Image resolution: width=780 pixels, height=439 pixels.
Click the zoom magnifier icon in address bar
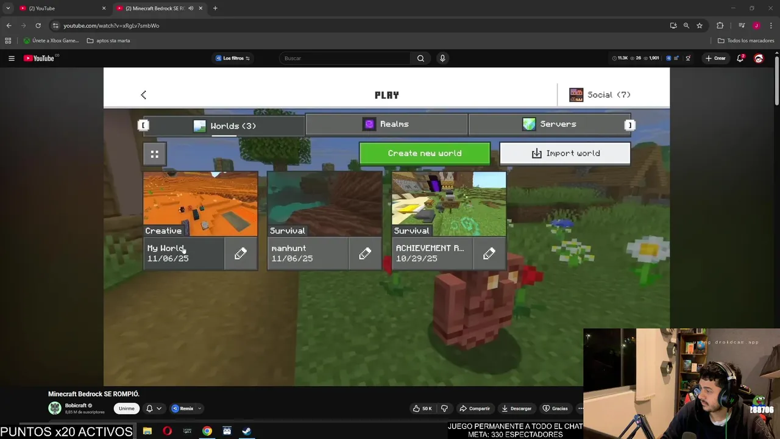point(686,26)
